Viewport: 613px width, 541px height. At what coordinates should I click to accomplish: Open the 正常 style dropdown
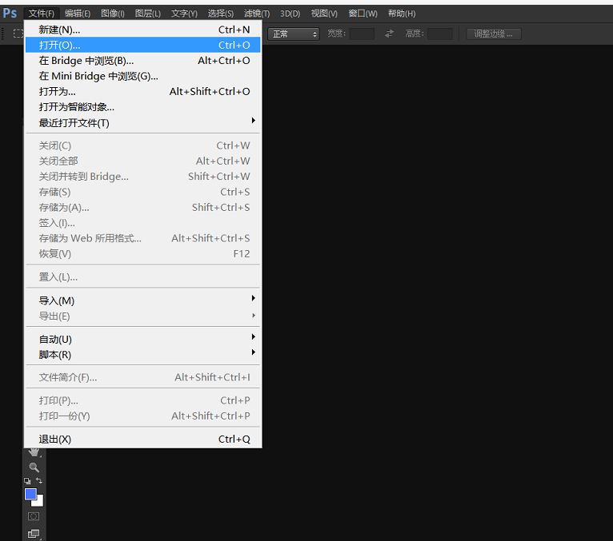point(294,34)
